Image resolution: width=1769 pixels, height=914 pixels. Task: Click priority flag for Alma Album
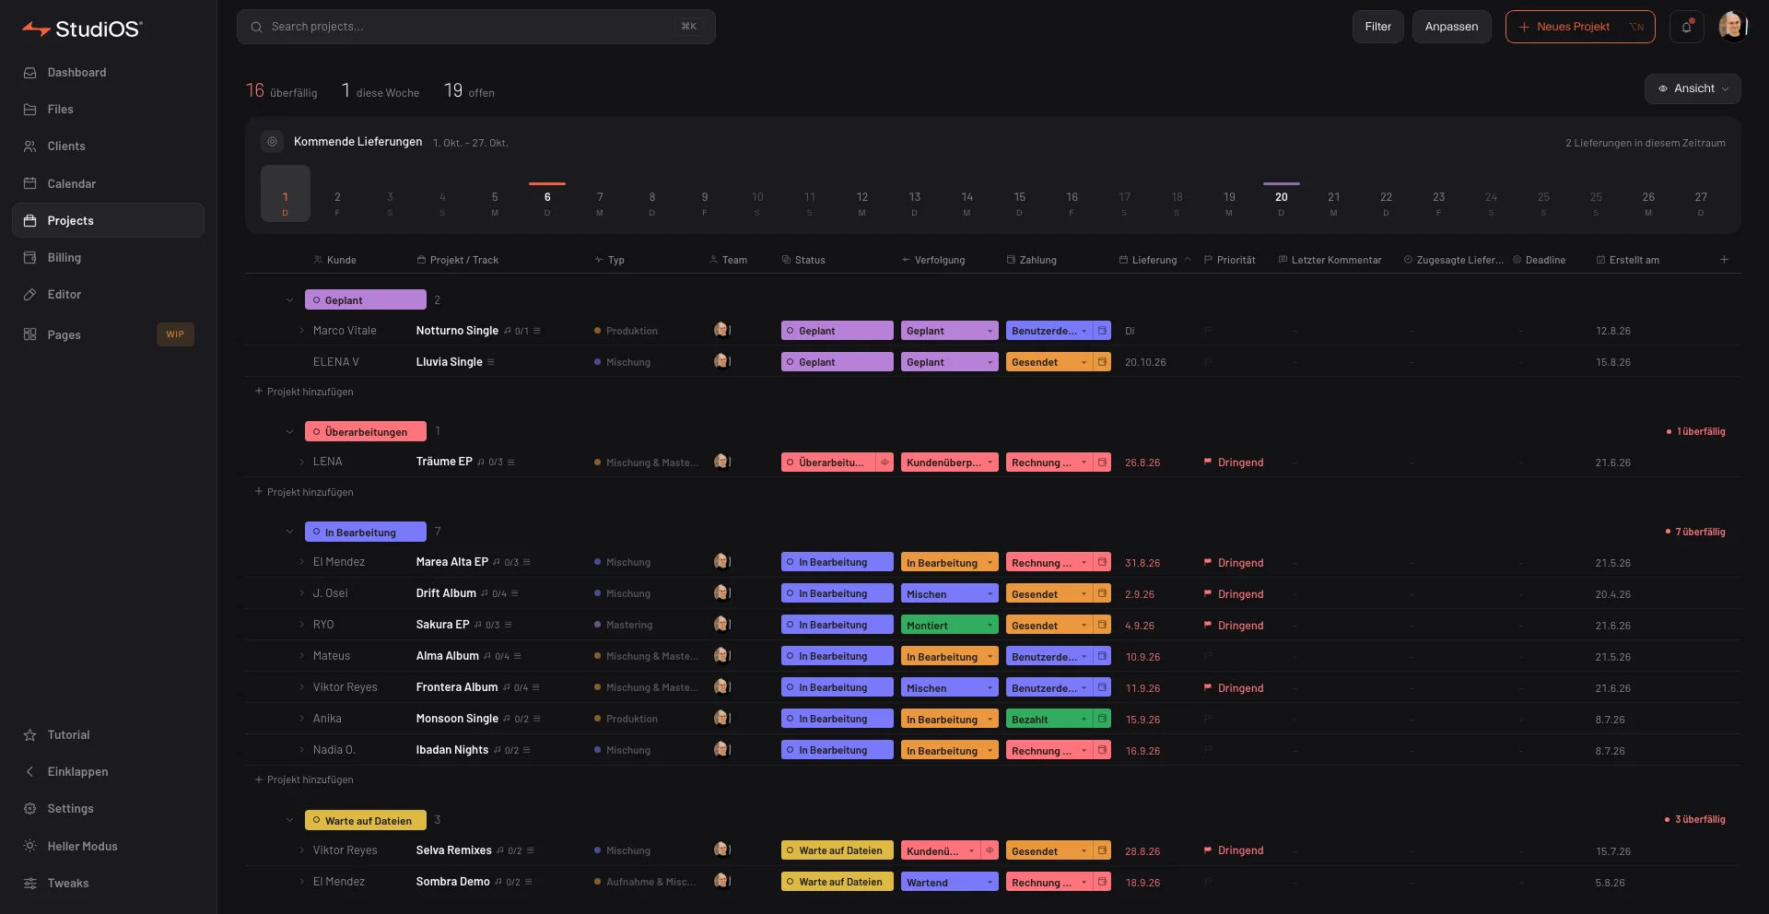[1208, 657]
